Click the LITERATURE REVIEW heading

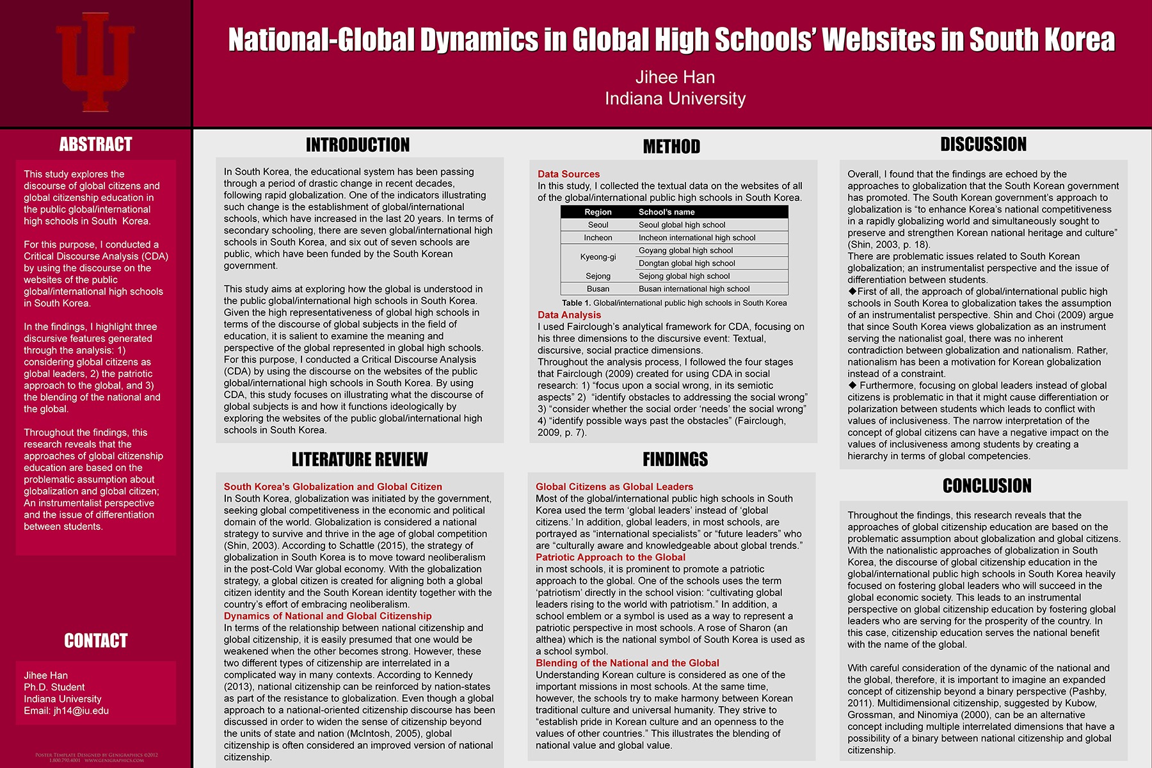pos(359,460)
